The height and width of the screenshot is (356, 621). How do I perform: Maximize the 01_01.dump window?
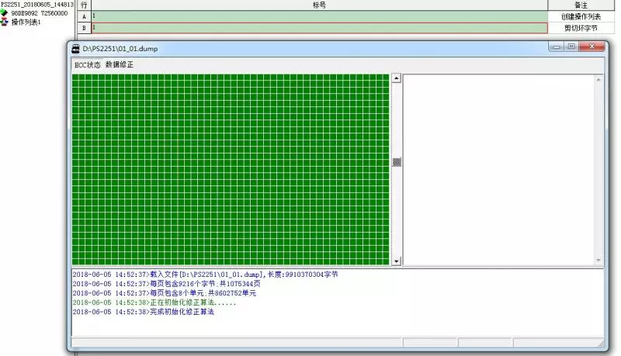tap(572, 47)
